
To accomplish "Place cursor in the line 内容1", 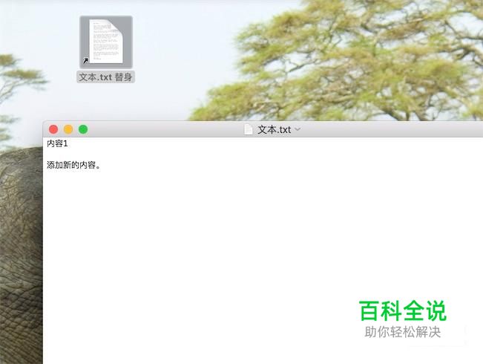I will pyautogui.click(x=57, y=143).
